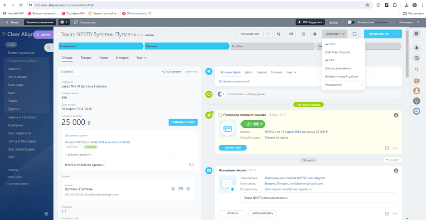Open dropdown arrow beside Предложение button
The image size is (426, 220).
(x=397, y=34)
